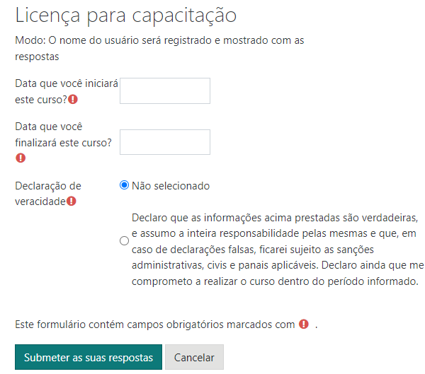The height and width of the screenshot is (374, 425).
Task: Click the required icon next to "veracidade"
Action: (72, 201)
